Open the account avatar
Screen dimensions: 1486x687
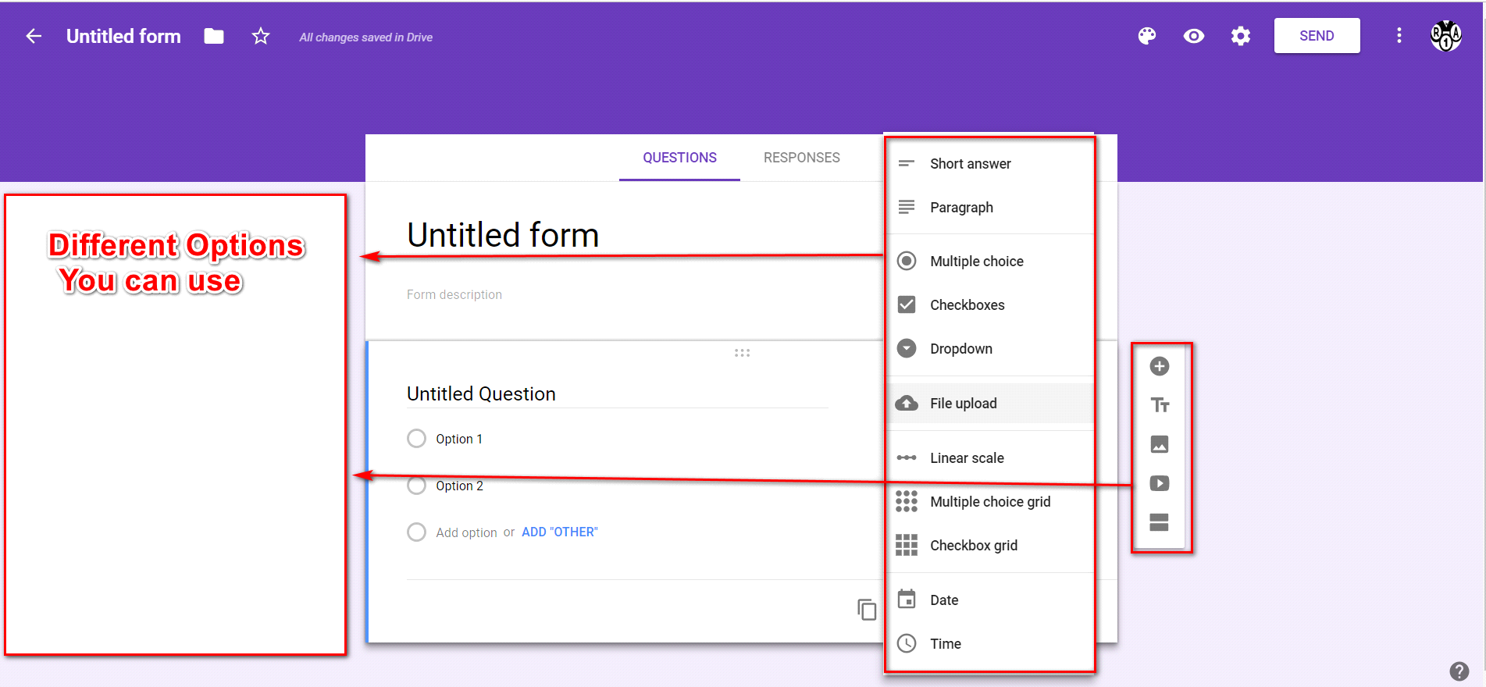click(1446, 36)
